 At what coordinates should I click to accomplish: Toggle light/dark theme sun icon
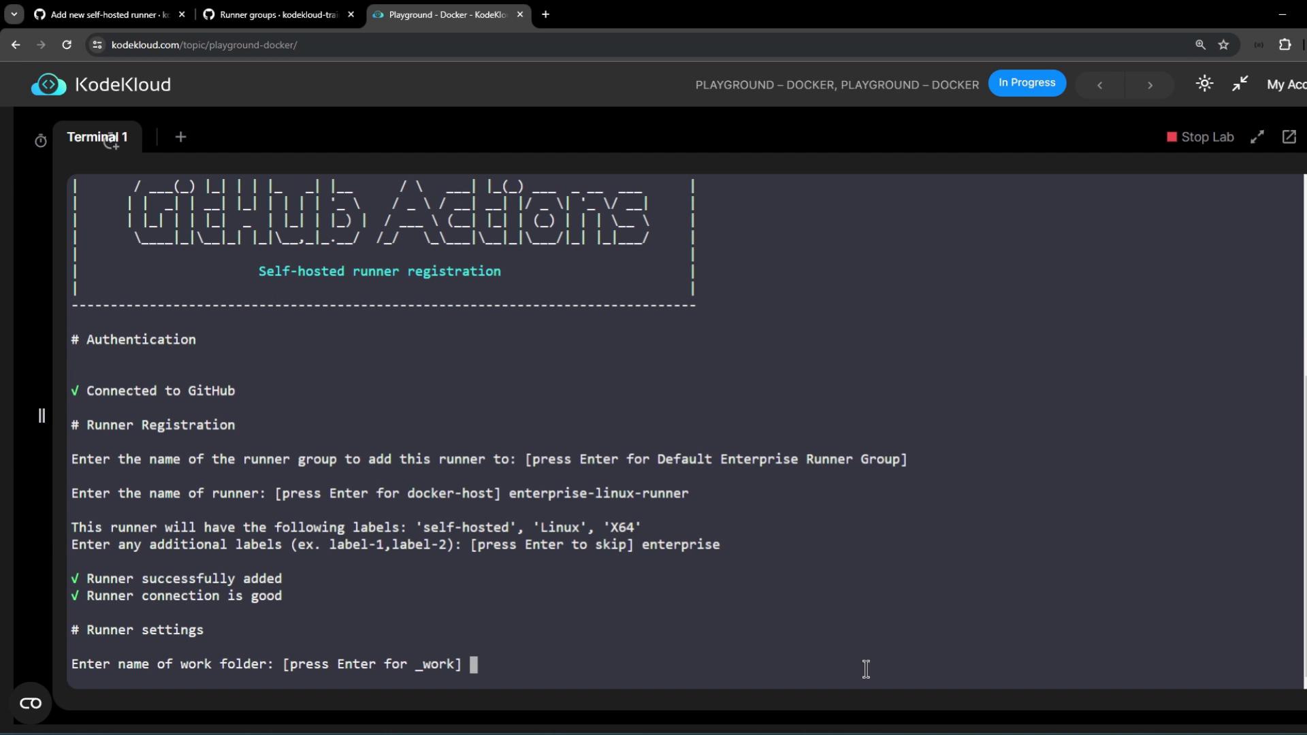pyautogui.click(x=1204, y=84)
